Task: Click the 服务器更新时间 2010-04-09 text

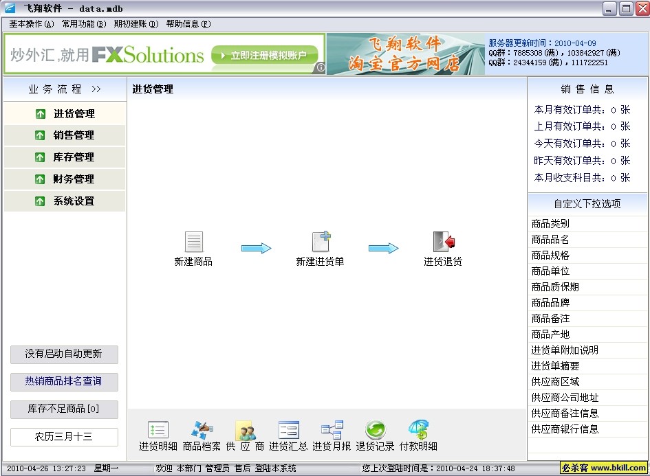Action: (x=542, y=43)
